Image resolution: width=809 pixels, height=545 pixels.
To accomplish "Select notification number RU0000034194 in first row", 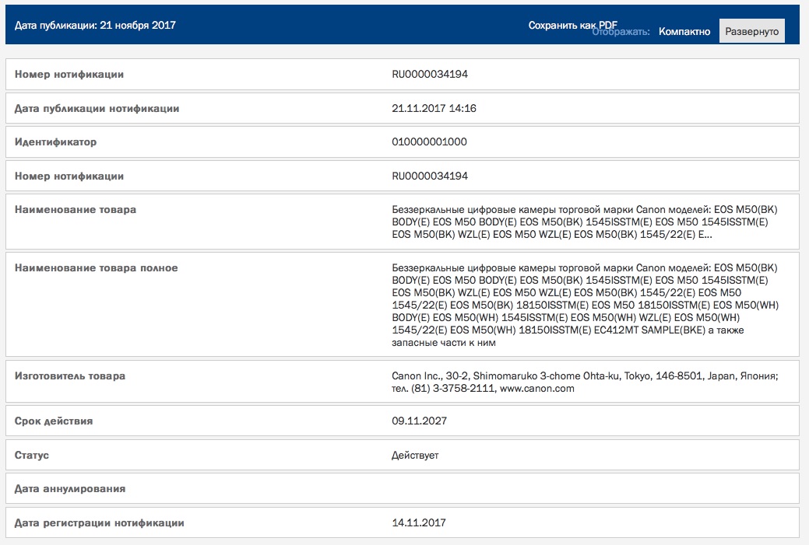I will pyautogui.click(x=430, y=74).
